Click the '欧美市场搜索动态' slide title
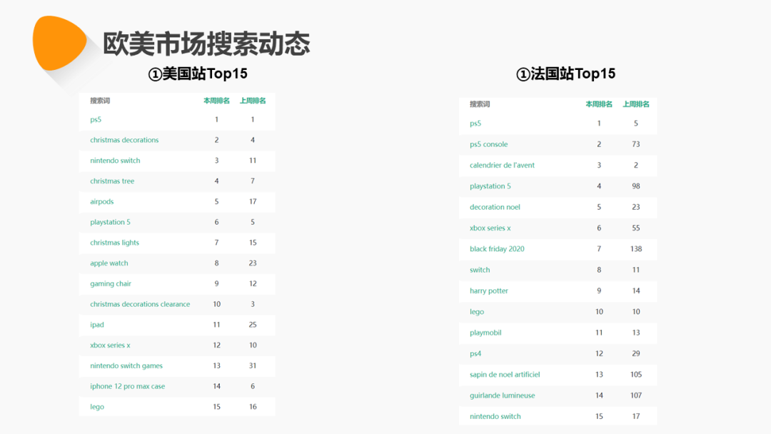The height and width of the screenshot is (434, 771). [x=206, y=44]
